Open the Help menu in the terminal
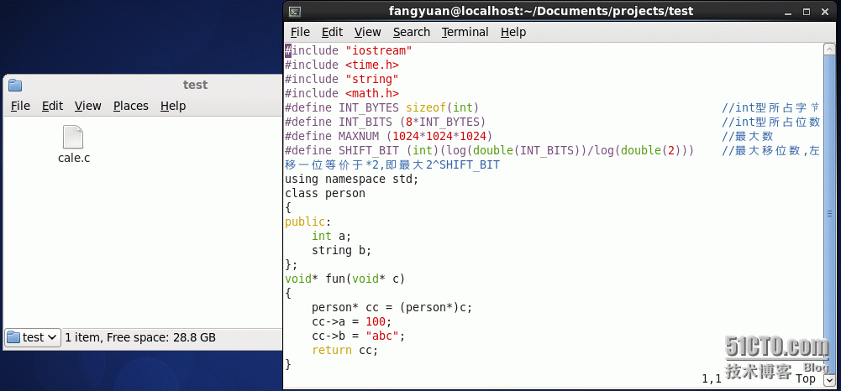The image size is (841, 391). [513, 32]
